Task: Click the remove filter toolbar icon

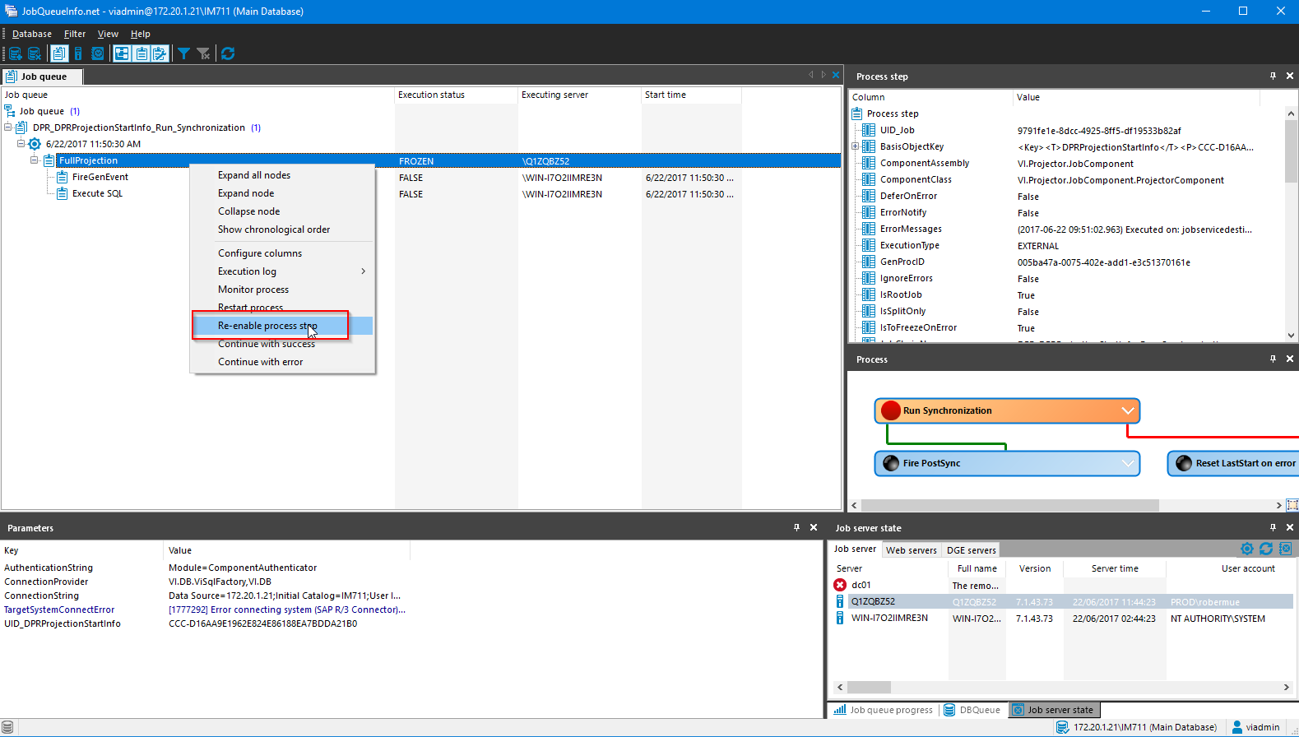Action: pyautogui.click(x=203, y=53)
